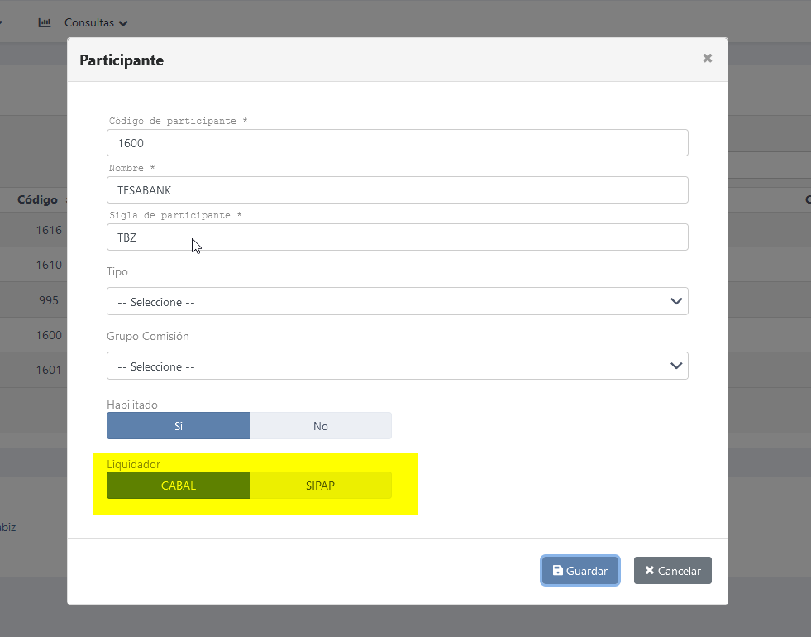The height and width of the screenshot is (637, 811).
Task: Click the Sigla de participante field
Action: (x=397, y=237)
